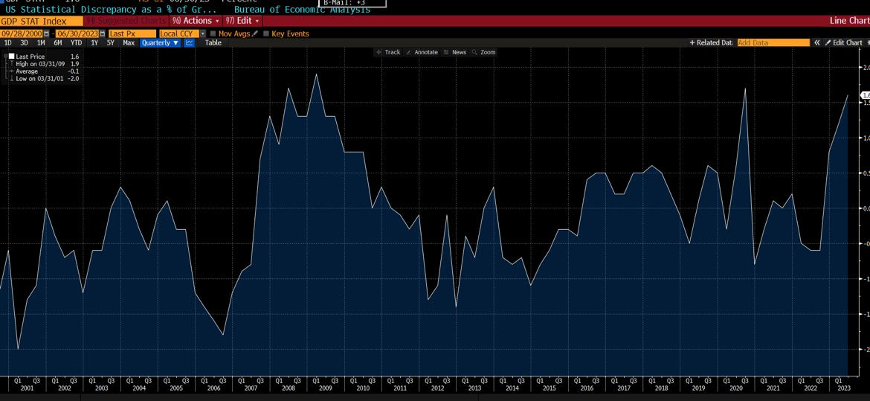Show News on the chart
Image resolution: width=870 pixels, height=401 pixels.
pyautogui.click(x=455, y=52)
